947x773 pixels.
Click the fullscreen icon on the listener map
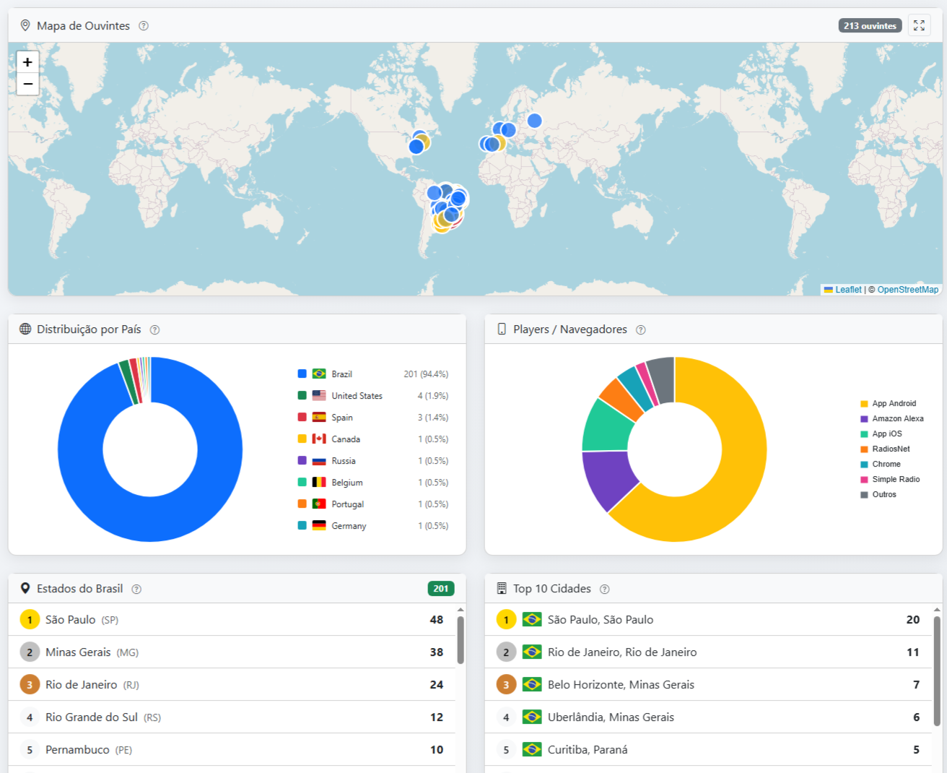tap(920, 25)
